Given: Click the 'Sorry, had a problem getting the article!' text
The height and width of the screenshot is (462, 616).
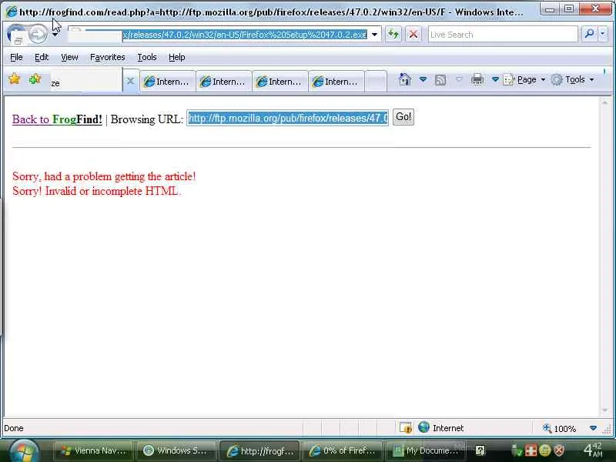Looking at the screenshot, I should click(104, 176).
